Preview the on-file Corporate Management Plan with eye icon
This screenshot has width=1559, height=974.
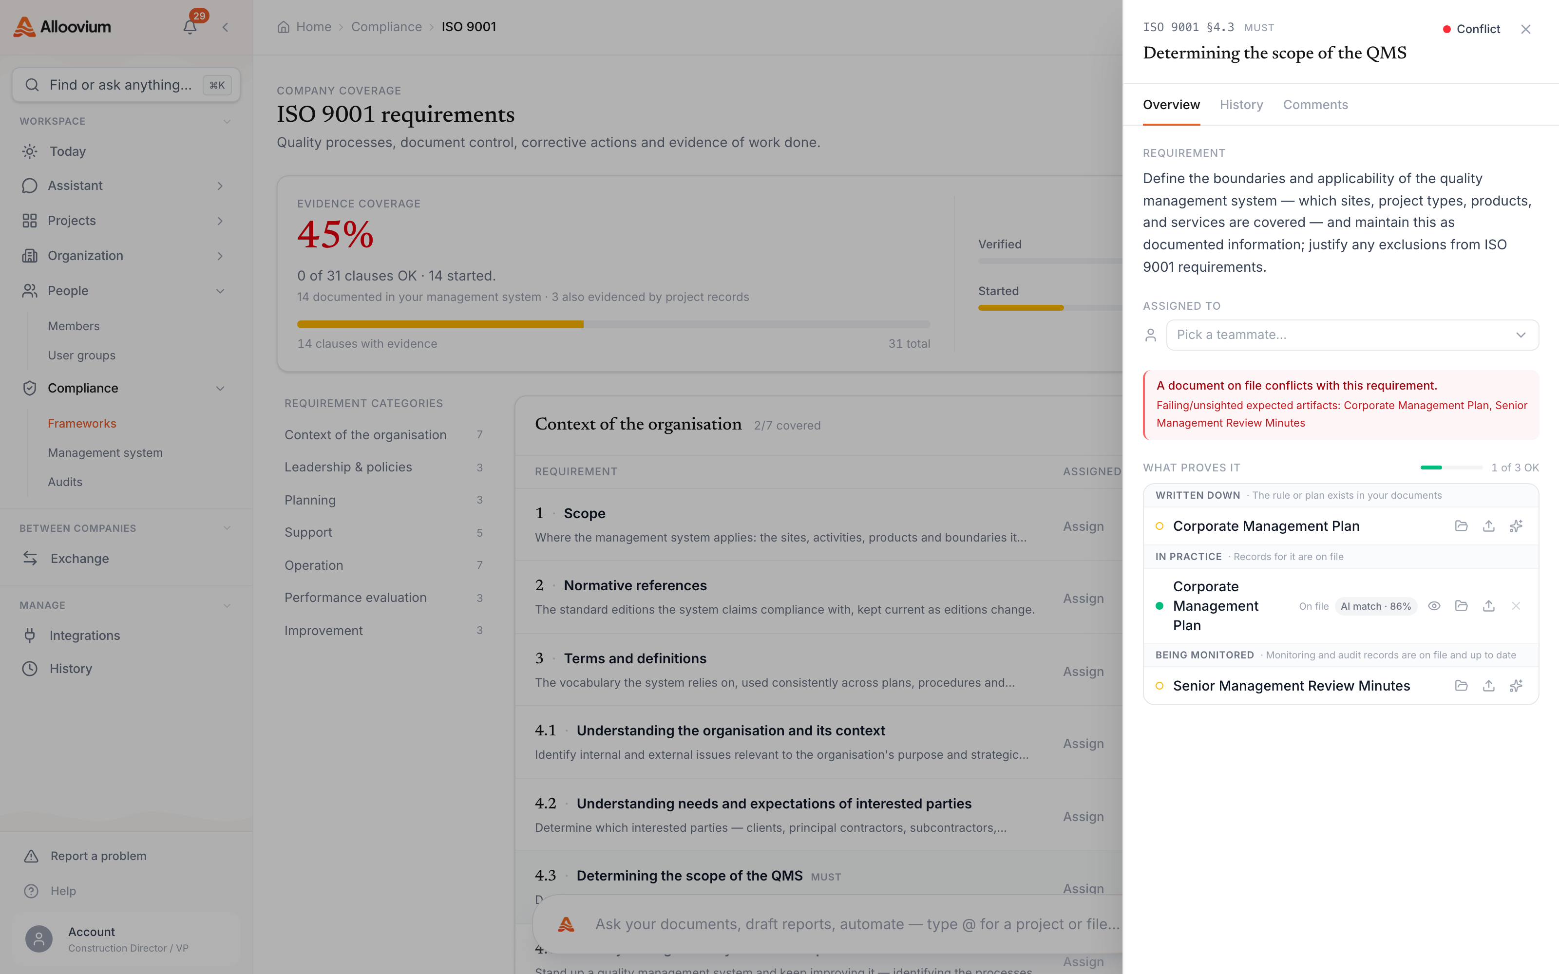[1434, 605]
